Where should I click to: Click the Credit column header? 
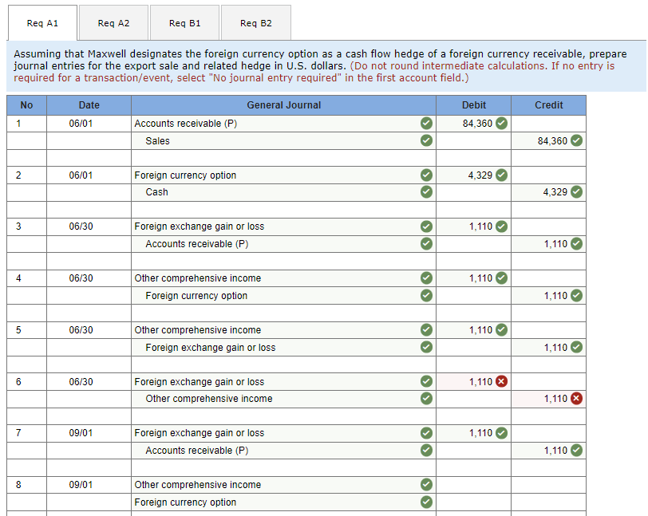click(x=548, y=105)
